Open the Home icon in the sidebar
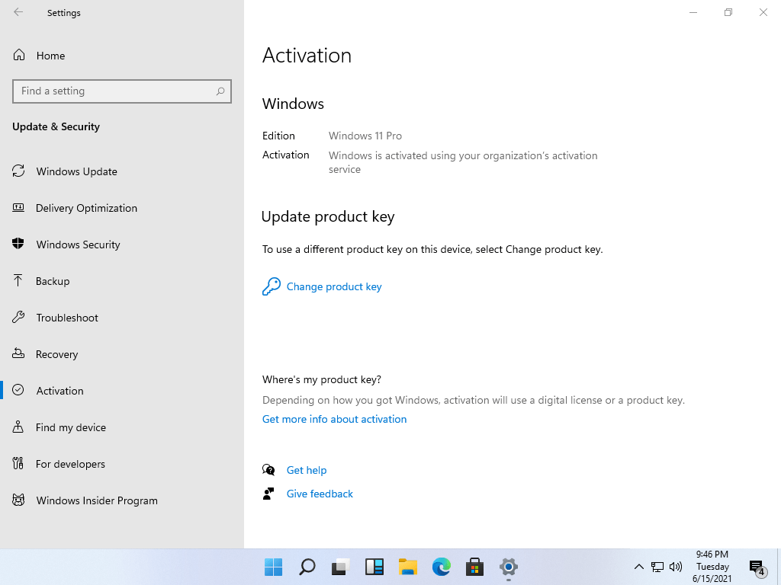The width and height of the screenshot is (781, 585). coord(19,55)
